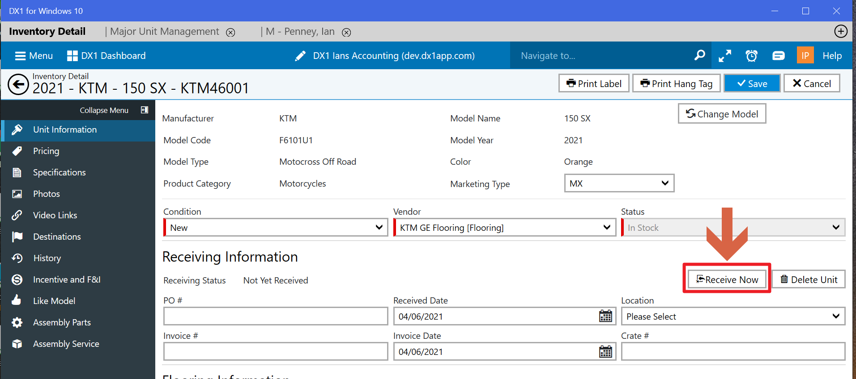Viewport: 856px width, 379px height.
Task: Click the pencil edit icon near store name
Action: (300, 56)
